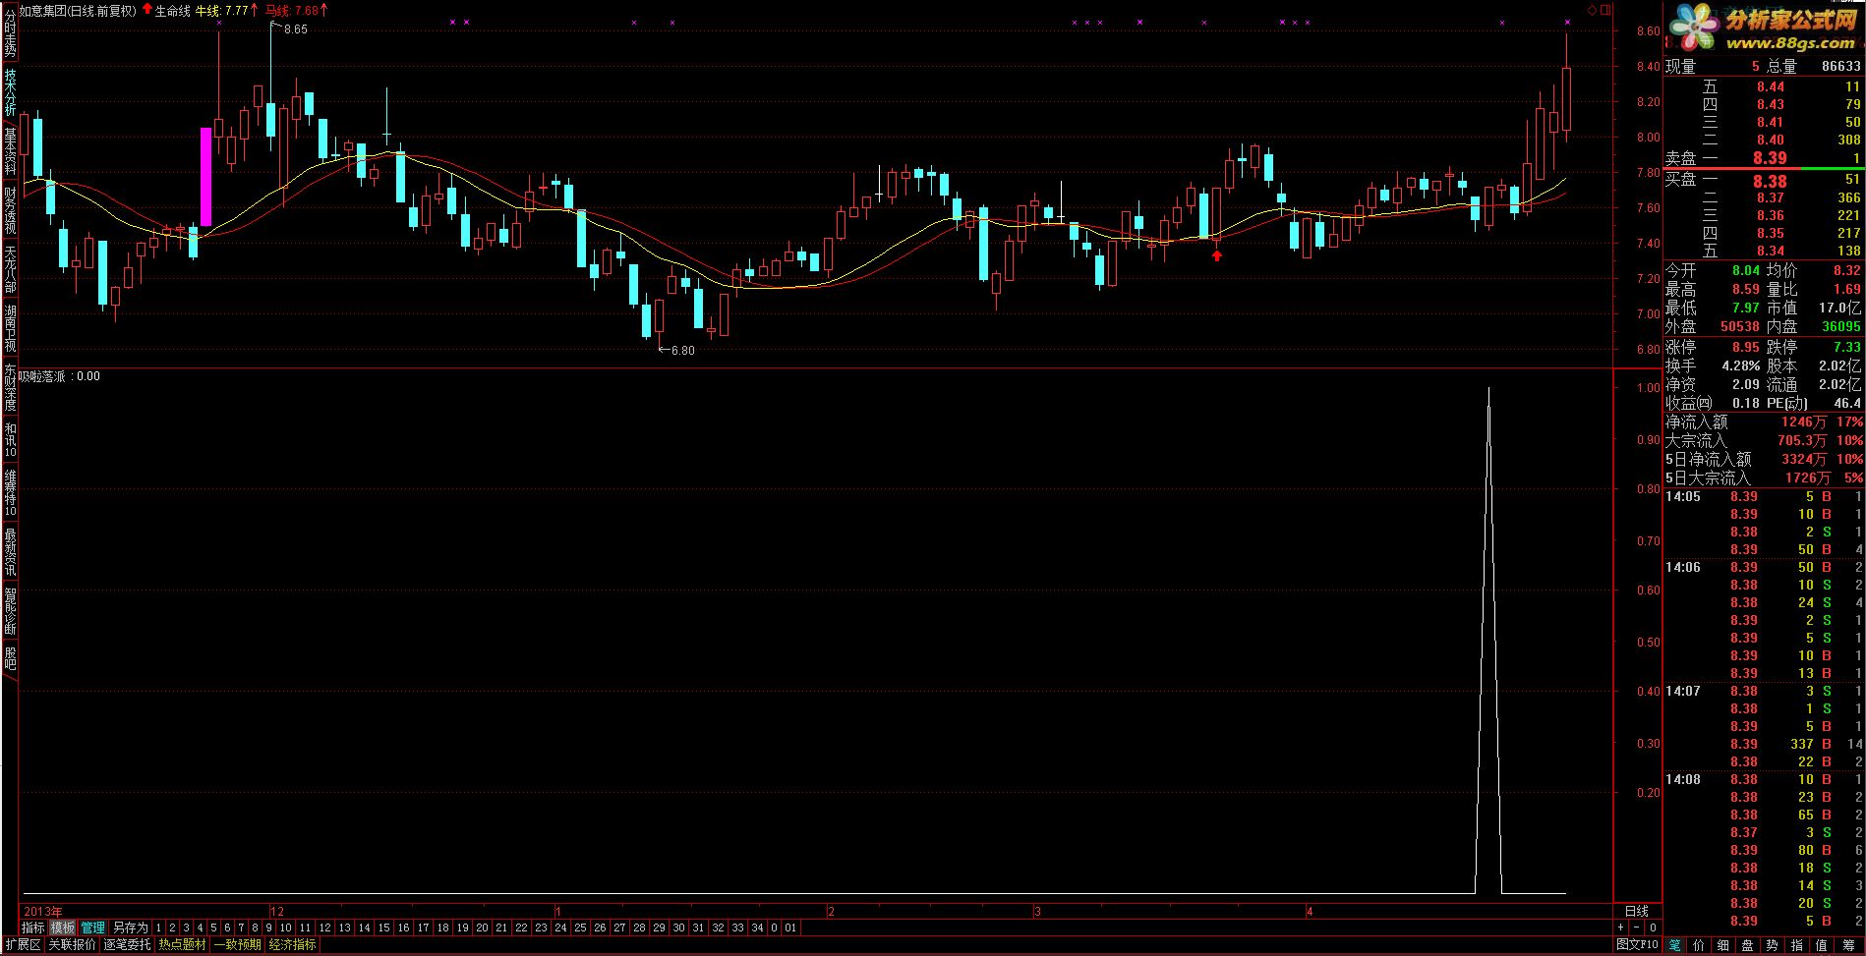Click the 5日净流入额 3324万 row

[x=1764, y=459]
